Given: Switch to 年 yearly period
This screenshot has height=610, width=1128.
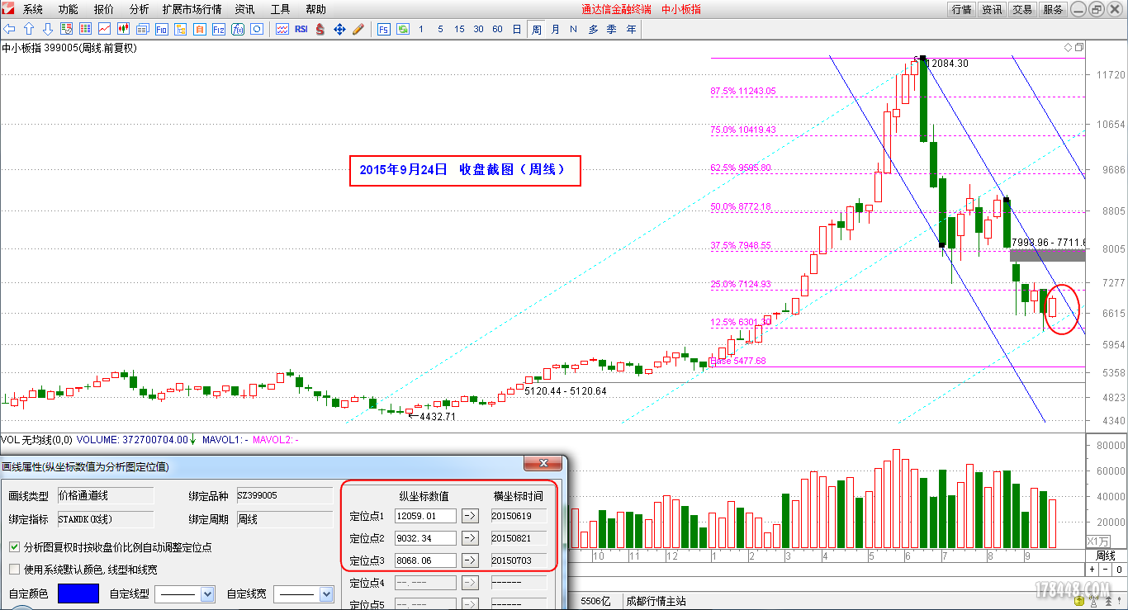Looking at the screenshot, I should tap(631, 29).
